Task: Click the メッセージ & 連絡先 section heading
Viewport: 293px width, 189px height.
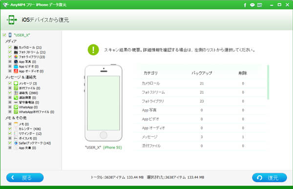Action: pyautogui.click(x=21, y=77)
